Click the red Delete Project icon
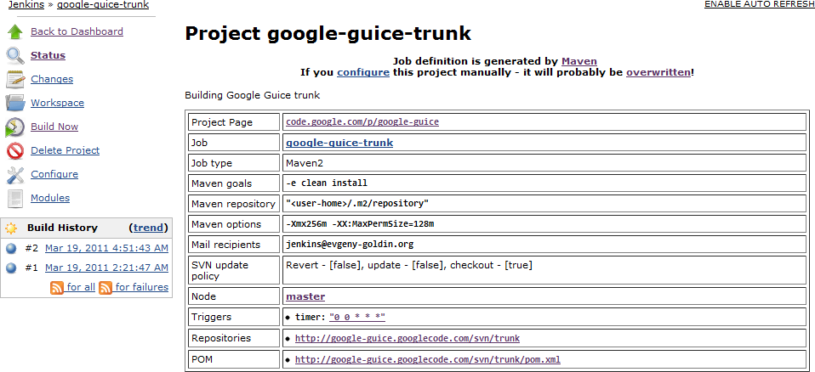Image resolution: width=815 pixels, height=372 pixels. (15, 151)
